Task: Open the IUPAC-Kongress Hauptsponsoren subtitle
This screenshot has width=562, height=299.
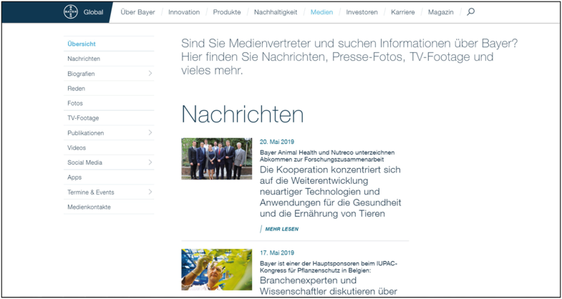Action: pyautogui.click(x=329, y=267)
